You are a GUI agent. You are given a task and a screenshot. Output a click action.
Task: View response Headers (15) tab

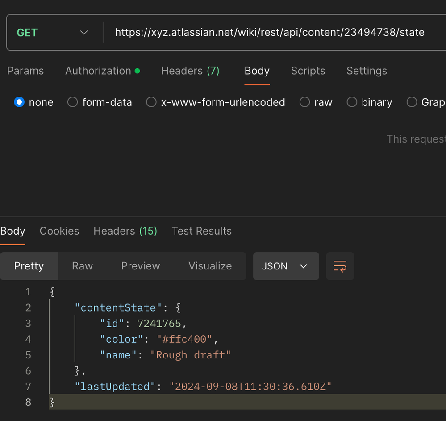pyautogui.click(x=125, y=231)
